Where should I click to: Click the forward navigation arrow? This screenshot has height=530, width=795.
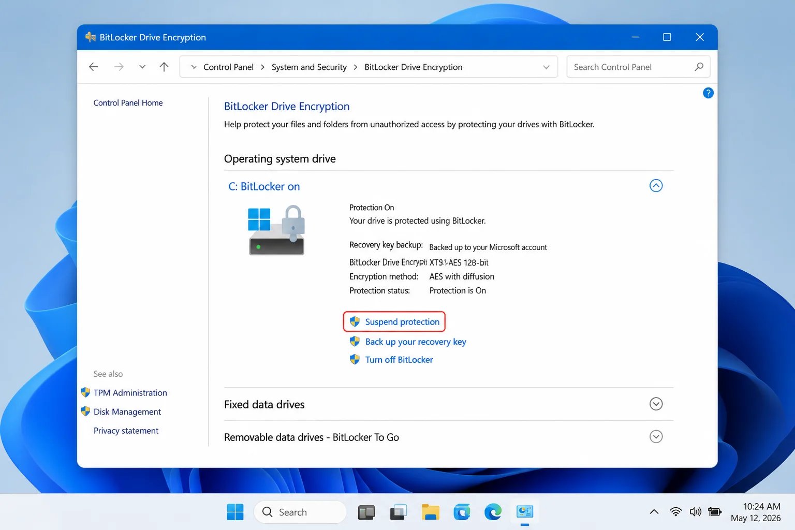coord(119,67)
